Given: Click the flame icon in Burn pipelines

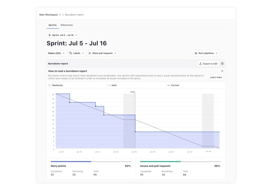Looking at the screenshot, I should point(196,53).
